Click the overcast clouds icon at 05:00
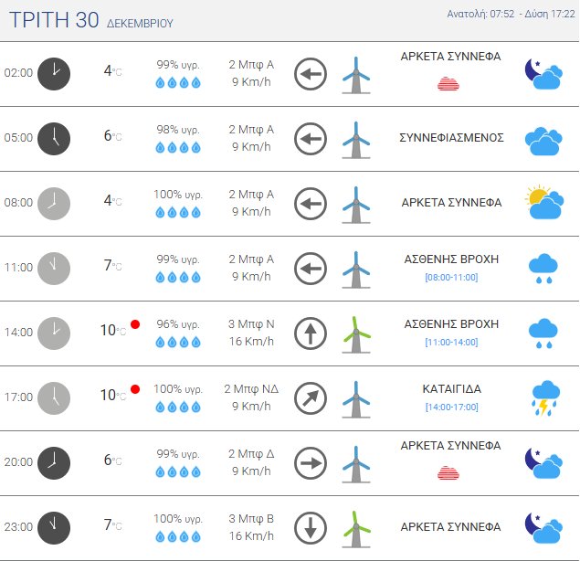580x561 pixels. tap(543, 139)
